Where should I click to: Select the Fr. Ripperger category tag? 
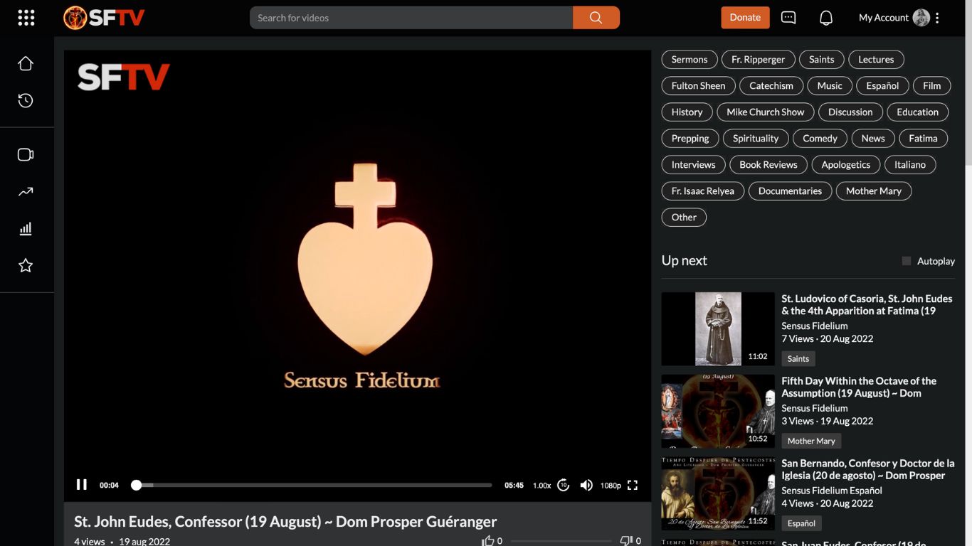(758, 60)
